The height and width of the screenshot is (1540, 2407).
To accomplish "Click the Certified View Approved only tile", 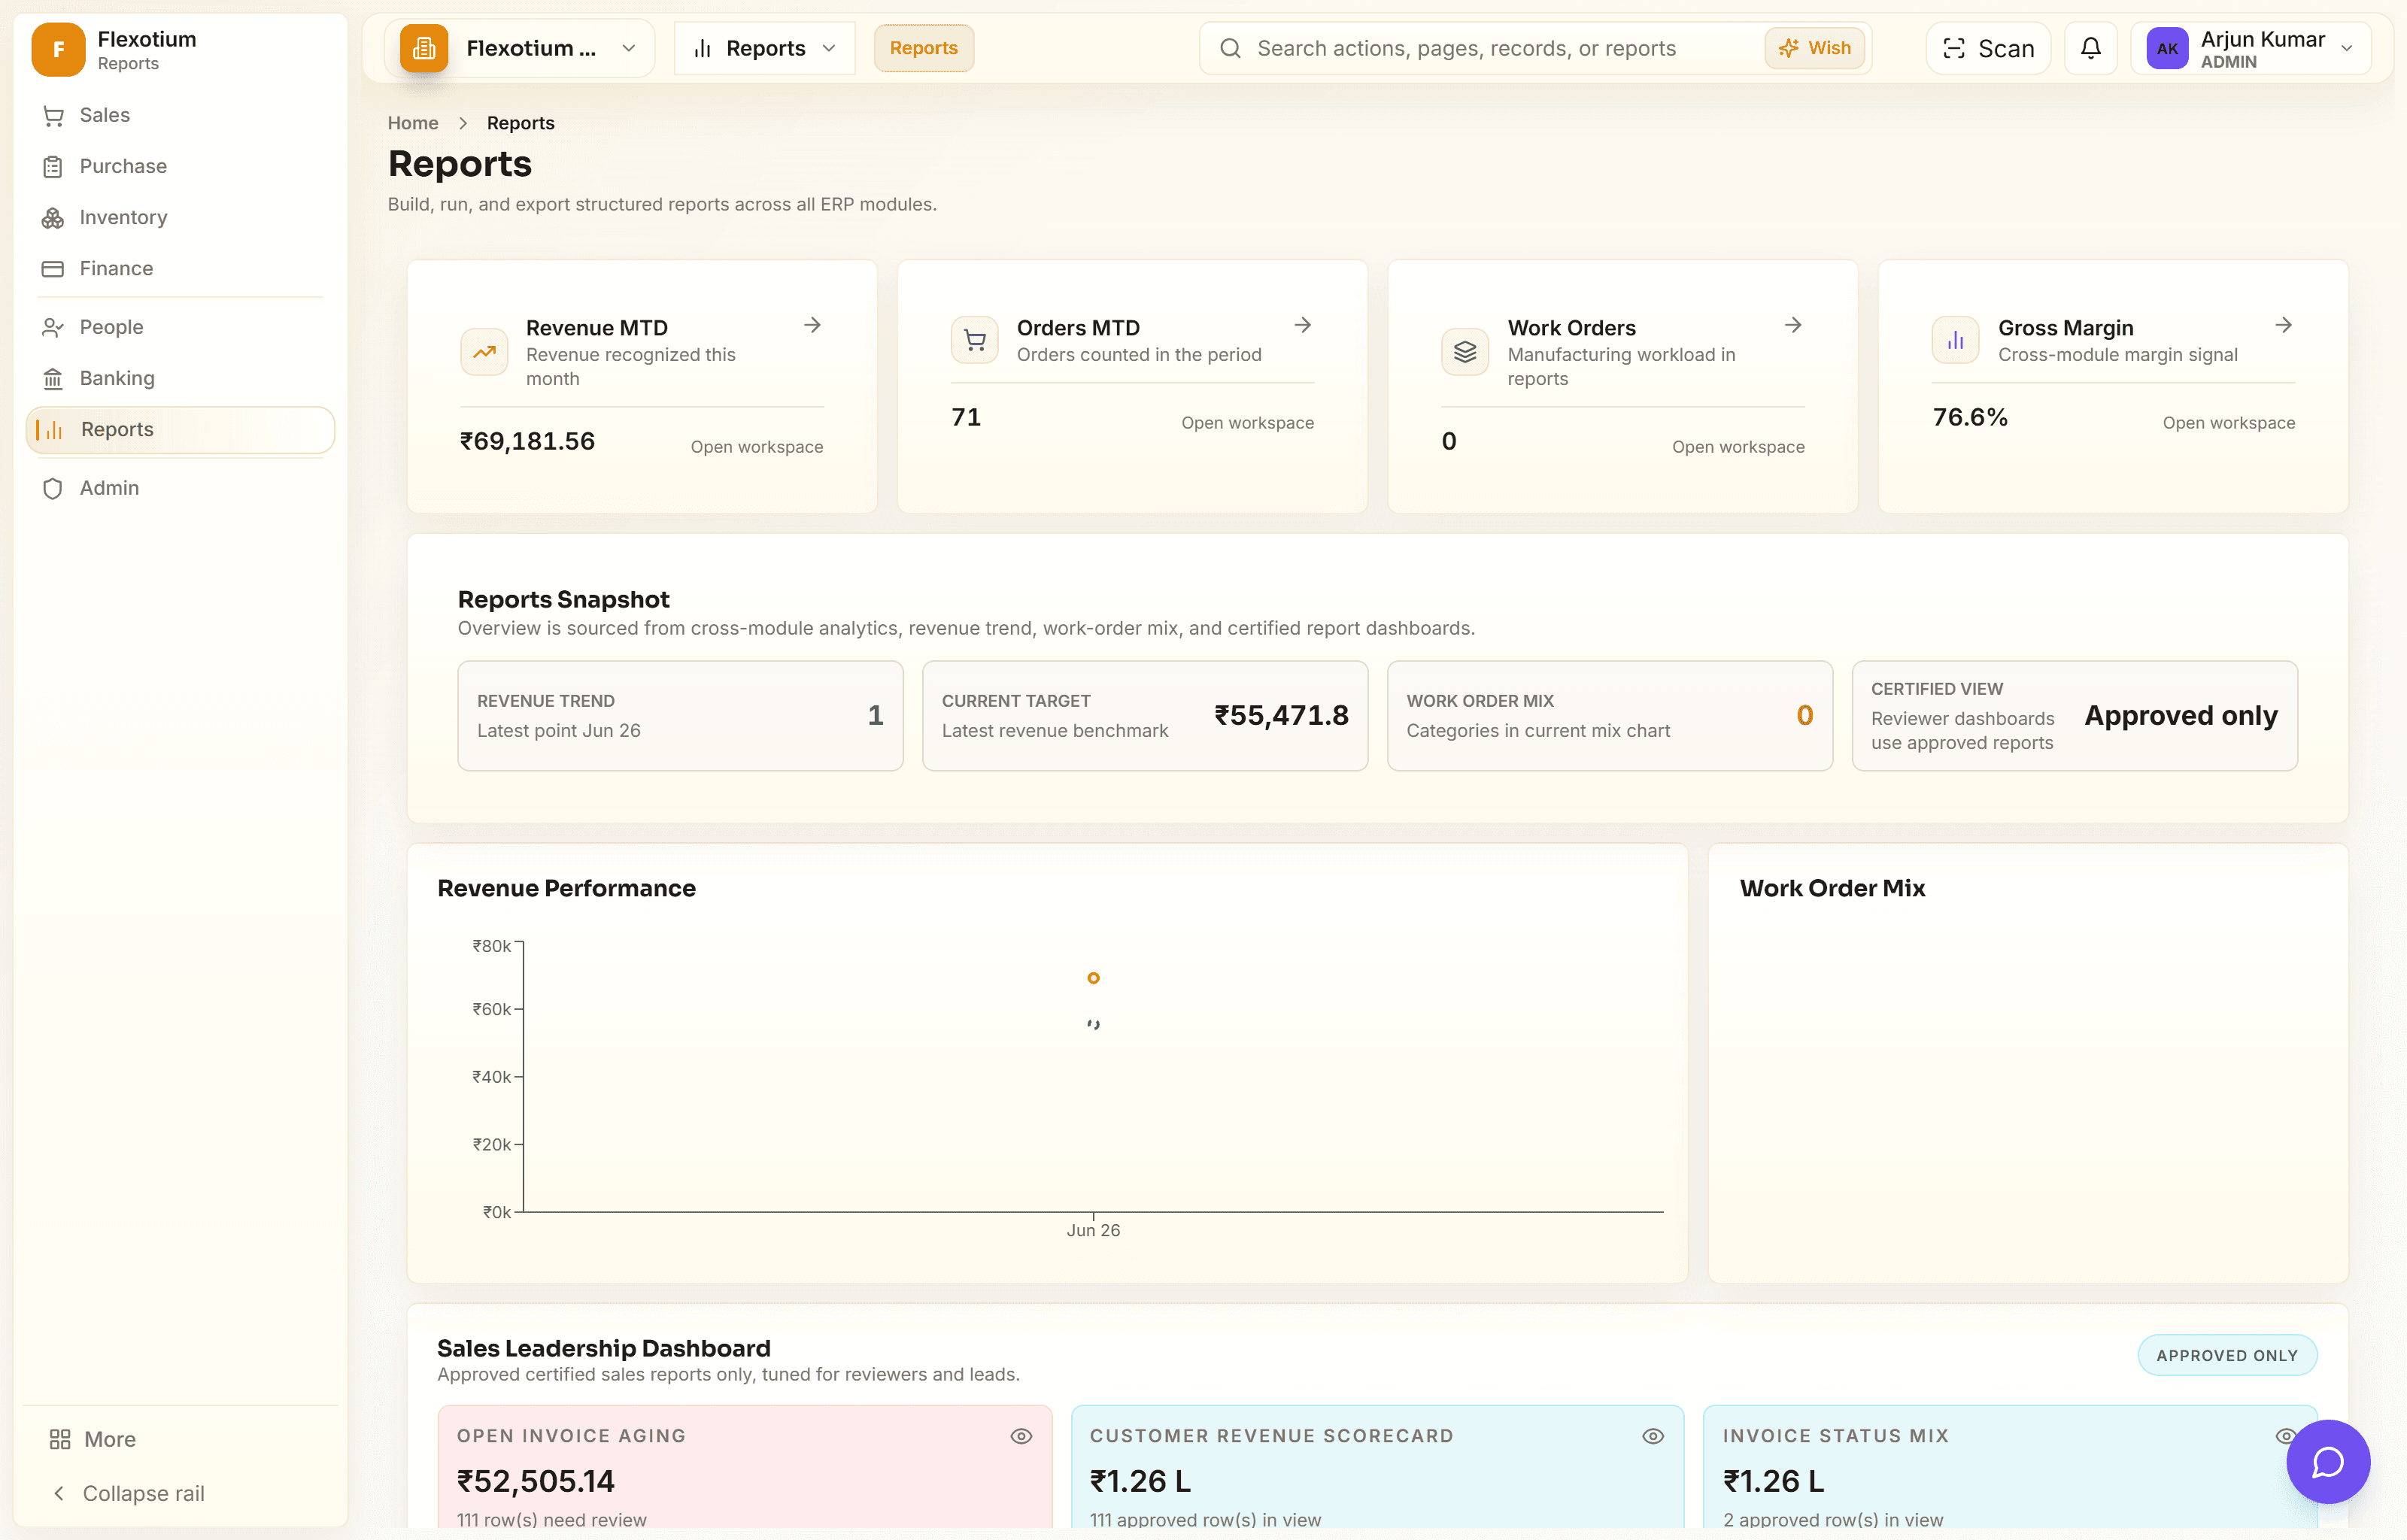I will click(x=2074, y=716).
